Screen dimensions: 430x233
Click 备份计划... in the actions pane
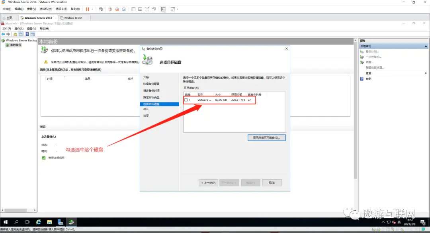pos(372,52)
